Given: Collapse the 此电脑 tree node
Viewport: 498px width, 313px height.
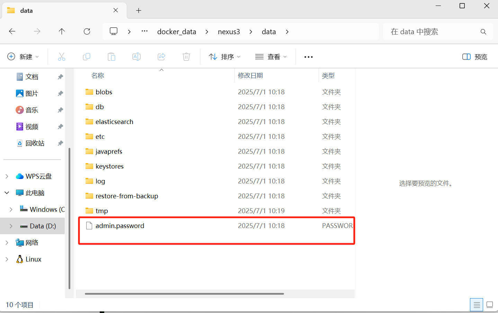Looking at the screenshot, I should (7, 193).
